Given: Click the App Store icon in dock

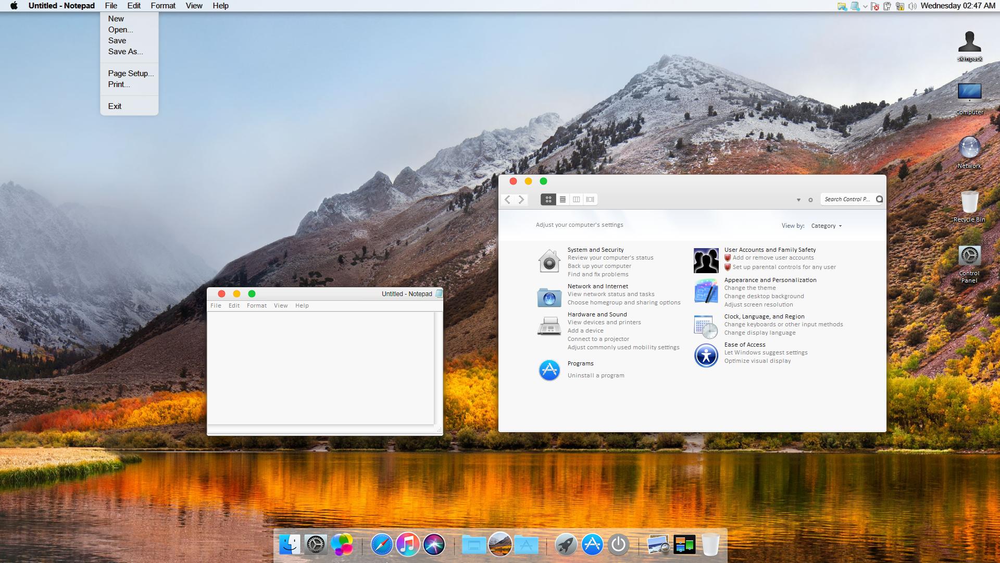Looking at the screenshot, I should pyautogui.click(x=592, y=544).
